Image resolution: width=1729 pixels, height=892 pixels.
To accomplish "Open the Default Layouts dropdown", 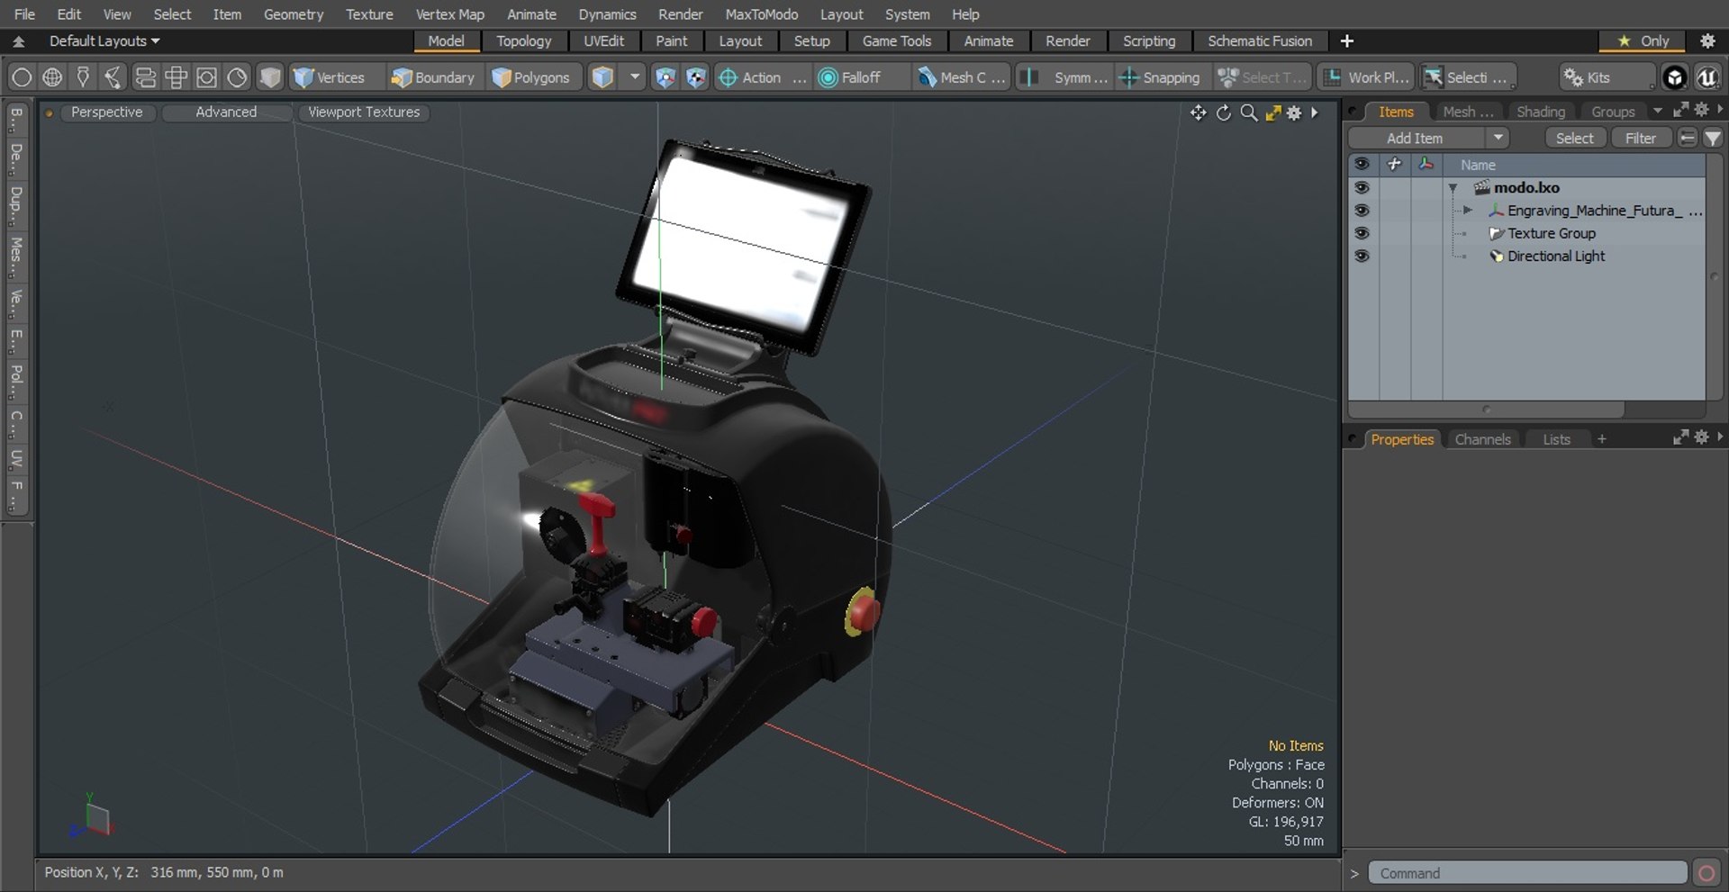I will (104, 41).
